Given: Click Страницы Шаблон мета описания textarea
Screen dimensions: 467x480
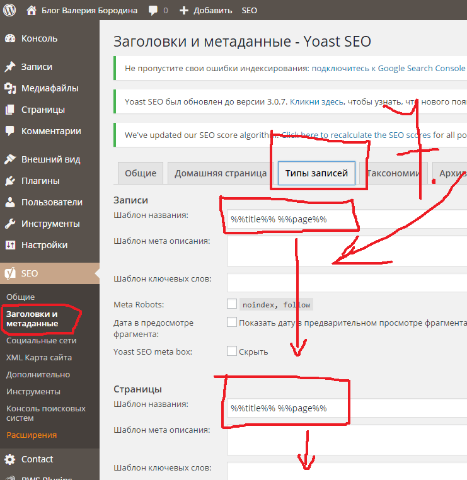Looking at the screenshot, I should tap(347, 440).
